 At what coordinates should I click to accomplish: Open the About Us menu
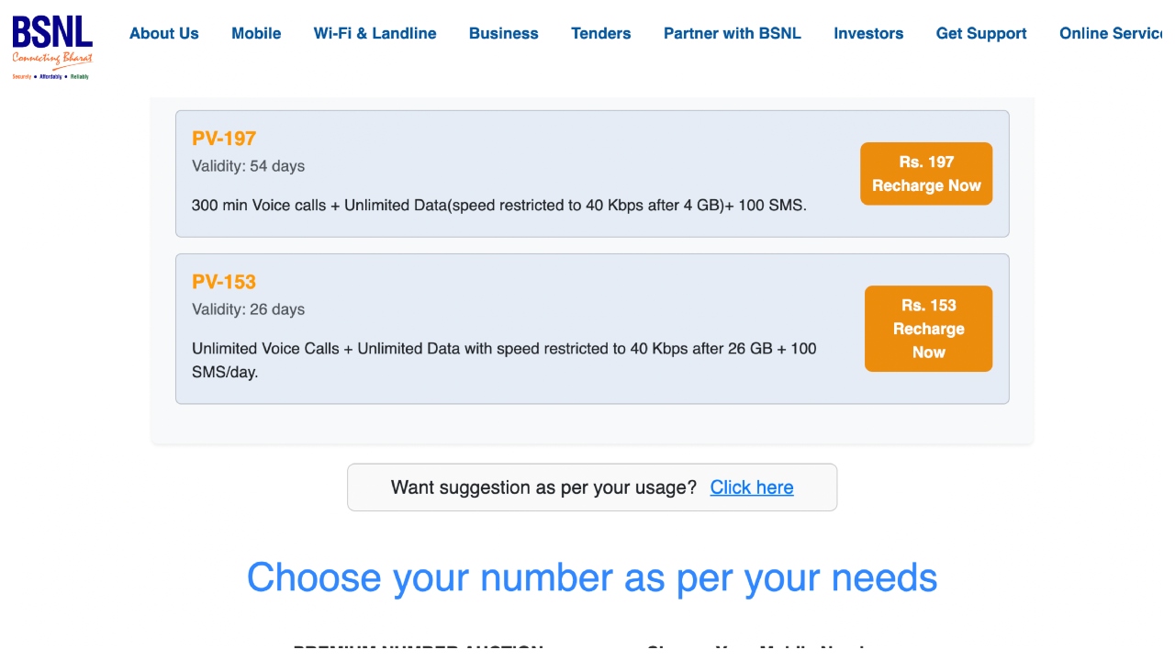(163, 33)
